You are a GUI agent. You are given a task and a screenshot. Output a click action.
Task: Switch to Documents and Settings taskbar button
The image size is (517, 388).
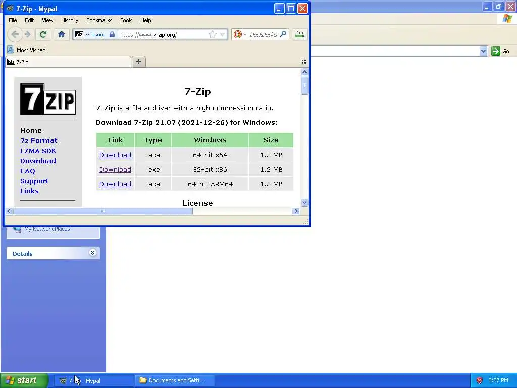coord(175,381)
